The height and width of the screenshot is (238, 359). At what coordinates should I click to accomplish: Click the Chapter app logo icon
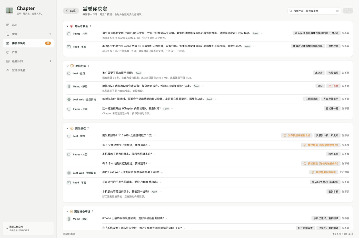[x=9, y=10]
